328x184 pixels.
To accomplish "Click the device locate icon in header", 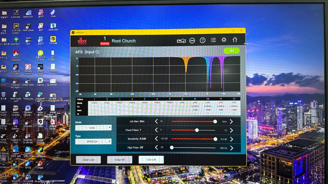I will [x=181, y=41].
